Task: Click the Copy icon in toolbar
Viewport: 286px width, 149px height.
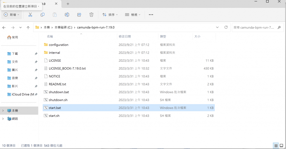Action: (x=42, y=15)
